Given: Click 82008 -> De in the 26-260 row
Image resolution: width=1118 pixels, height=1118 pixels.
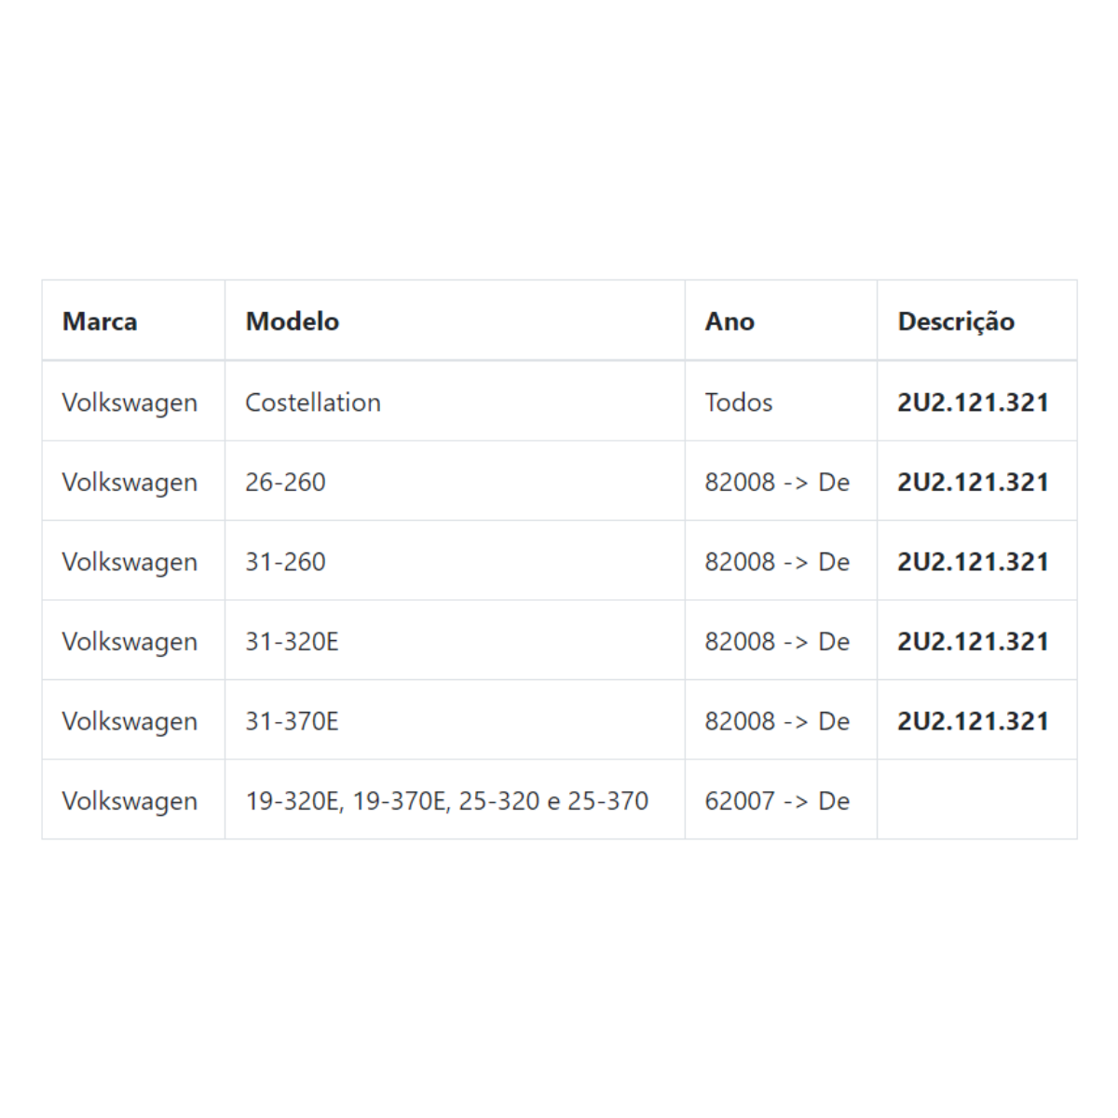Looking at the screenshot, I should point(777,482).
